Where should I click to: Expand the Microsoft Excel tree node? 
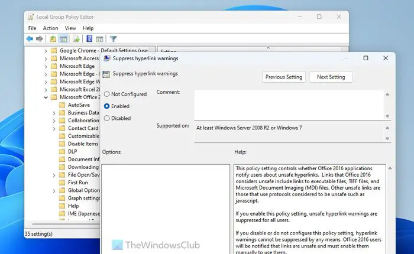click(x=46, y=90)
